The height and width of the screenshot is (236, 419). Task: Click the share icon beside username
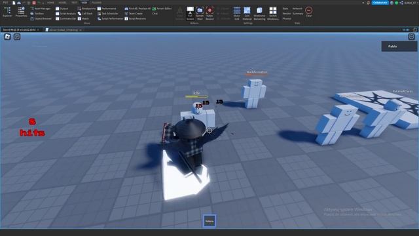tap(401, 3)
